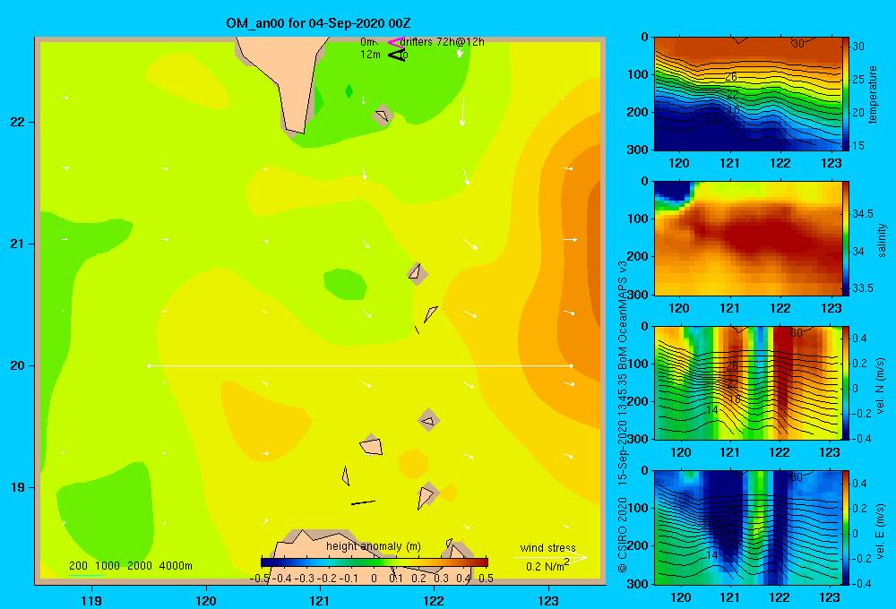Click the '-0.4' tick on the vel. E colorbar
The image size is (896, 609).
[860, 583]
